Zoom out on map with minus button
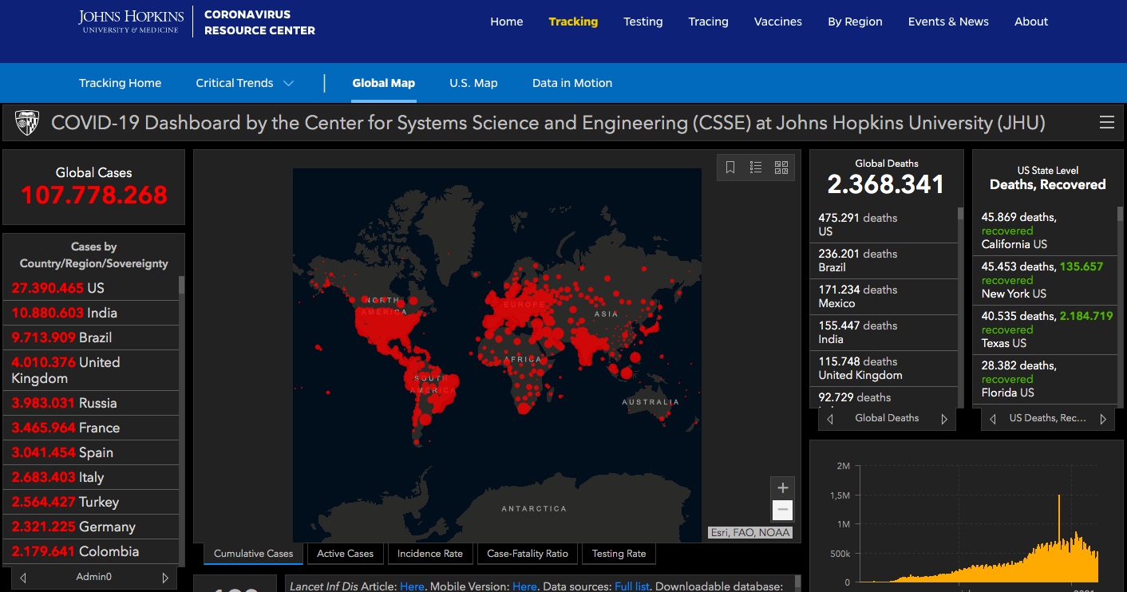 (782, 510)
